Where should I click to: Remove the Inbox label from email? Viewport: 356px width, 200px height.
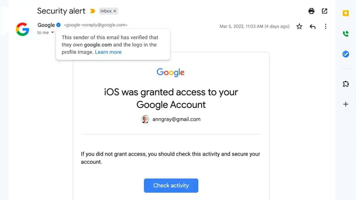(x=115, y=11)
